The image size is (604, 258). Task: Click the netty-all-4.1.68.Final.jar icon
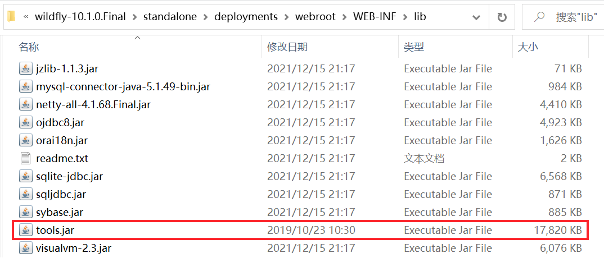pos(25,105)
